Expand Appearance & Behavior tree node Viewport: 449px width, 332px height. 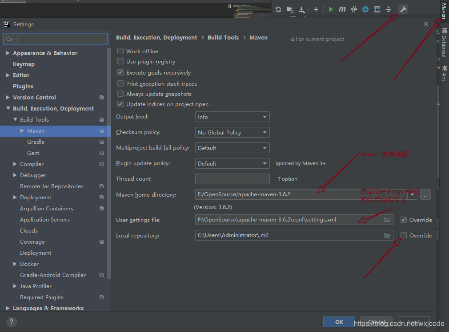pos(8,53)
